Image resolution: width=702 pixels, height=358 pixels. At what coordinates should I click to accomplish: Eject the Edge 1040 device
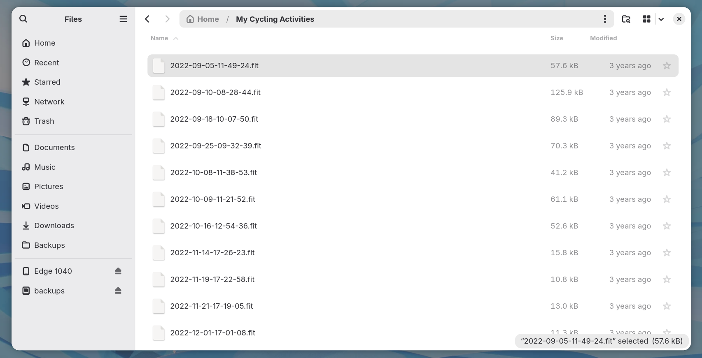point(118,271)
